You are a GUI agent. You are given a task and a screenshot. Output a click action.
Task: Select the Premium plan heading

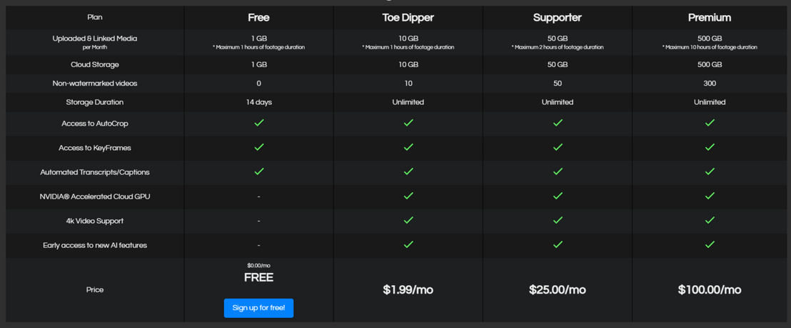[710, 18]
